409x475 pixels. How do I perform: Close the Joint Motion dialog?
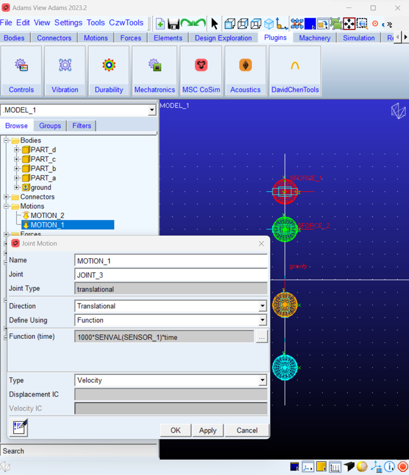click(261, 243)
